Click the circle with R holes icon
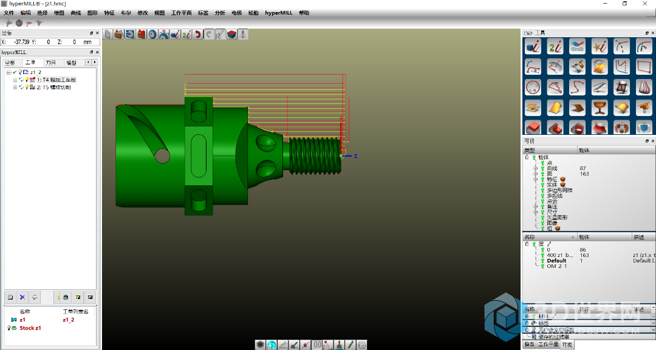The image size is (656, 350). [533, 87]
